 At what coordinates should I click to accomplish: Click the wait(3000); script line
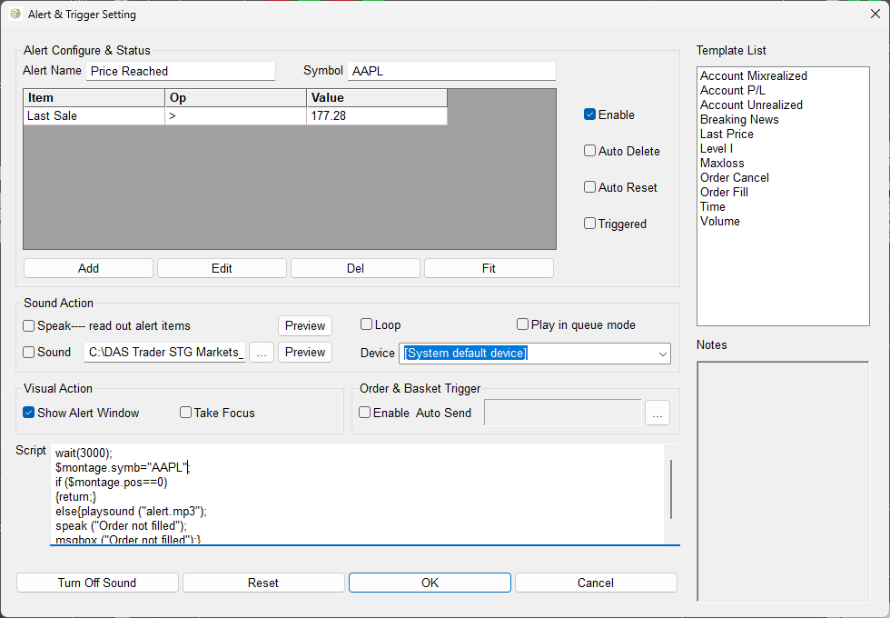(84, 454)
